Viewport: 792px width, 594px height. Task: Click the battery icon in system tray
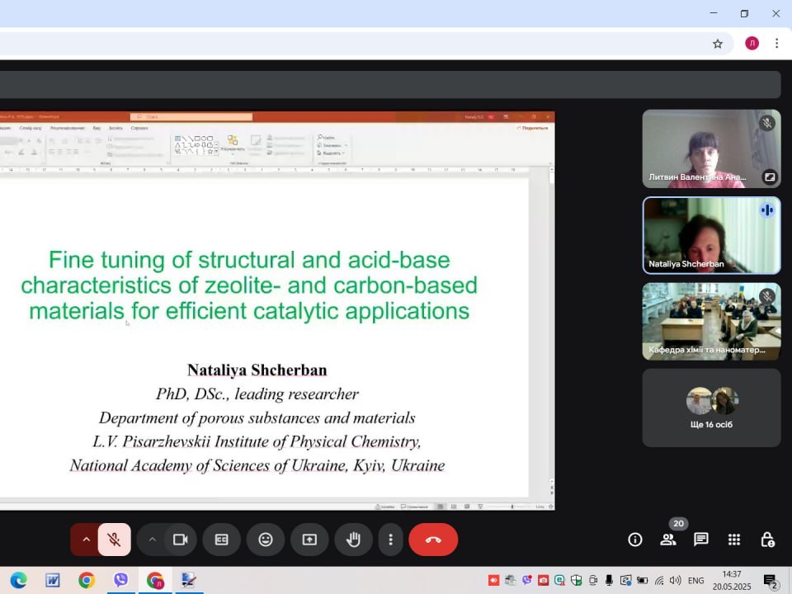click(x=642, y=580)
